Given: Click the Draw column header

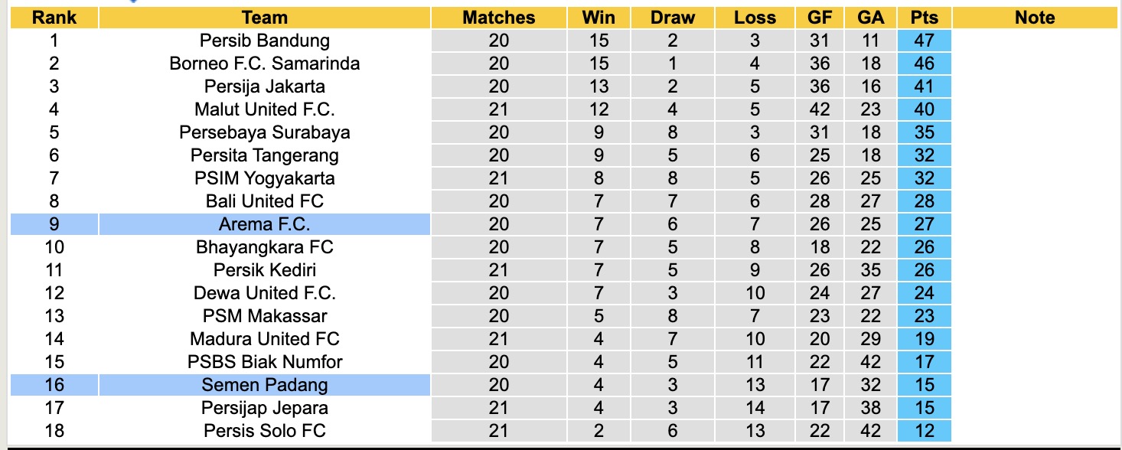Looking at the screenshot, I should click(x=673, y=18).
